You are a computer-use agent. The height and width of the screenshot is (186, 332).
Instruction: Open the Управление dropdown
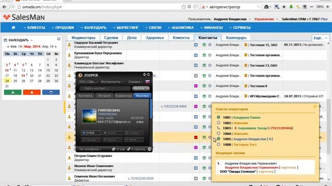[266, 19]
